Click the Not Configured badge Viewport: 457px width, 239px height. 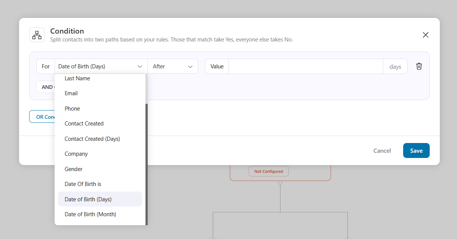[x=269, y=171]
